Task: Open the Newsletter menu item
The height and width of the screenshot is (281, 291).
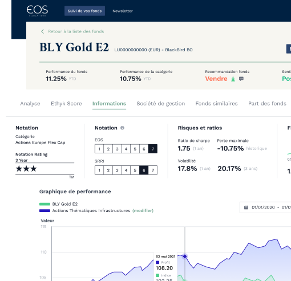Action: (x=123, y=11)
